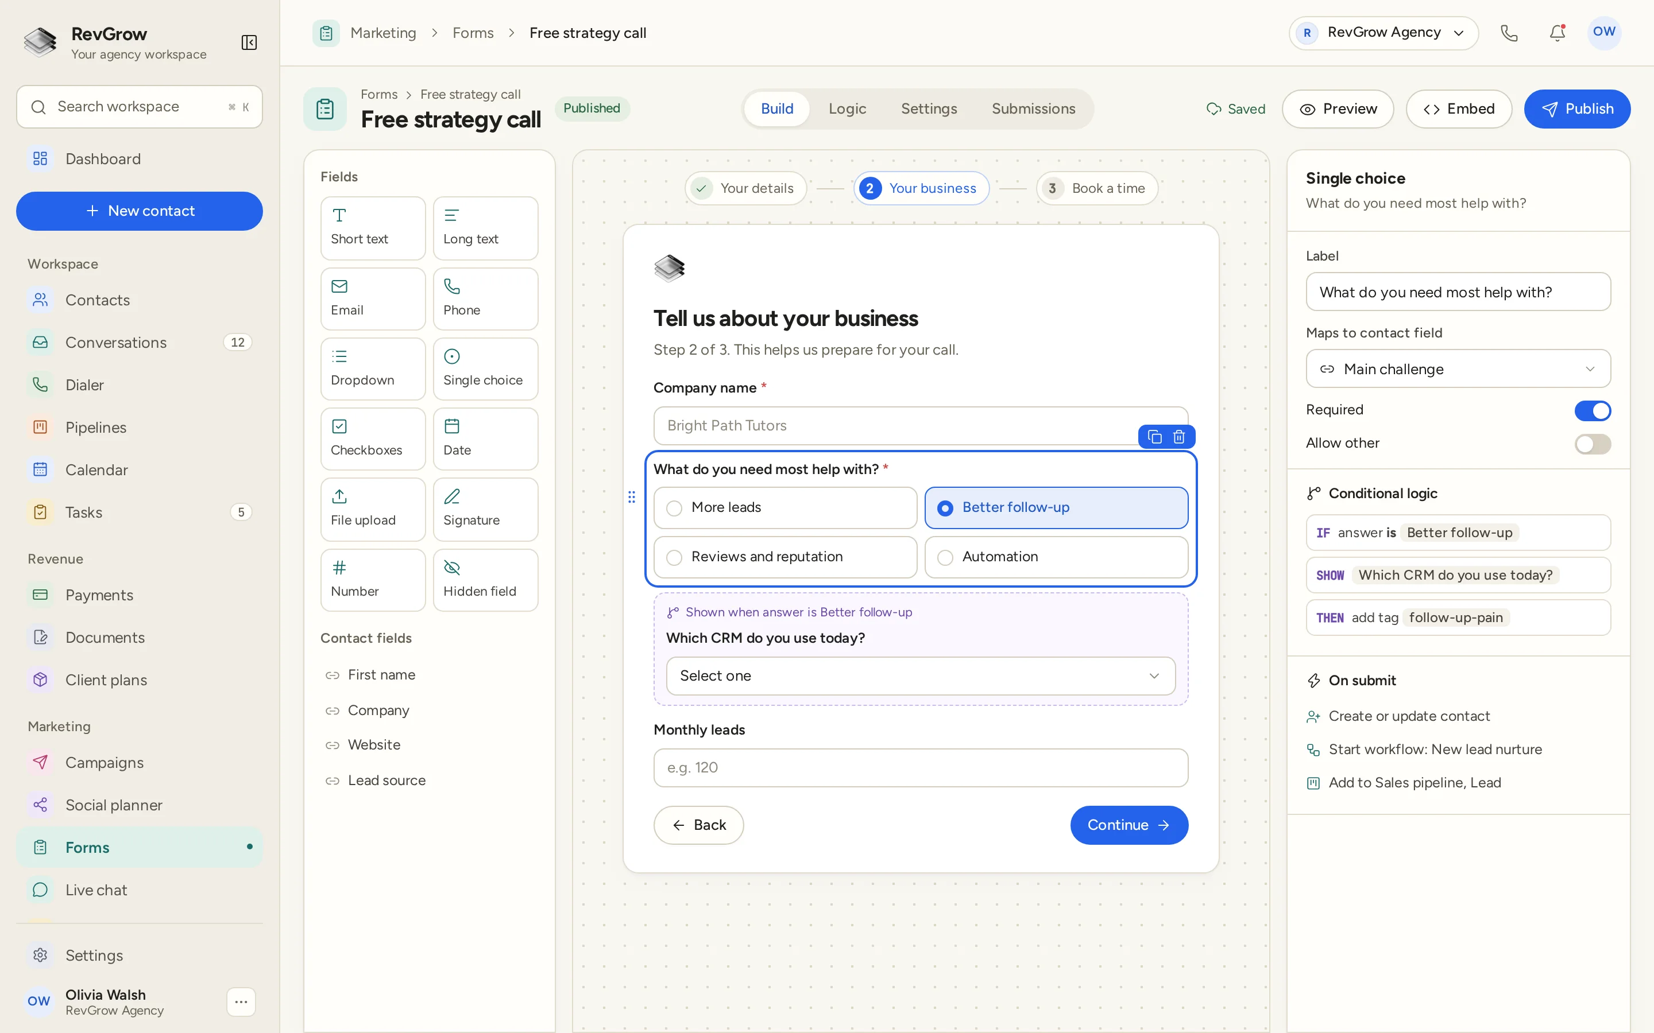Open the notifications bell
Screen dimensions: 1654x1033
[1557, 33]
